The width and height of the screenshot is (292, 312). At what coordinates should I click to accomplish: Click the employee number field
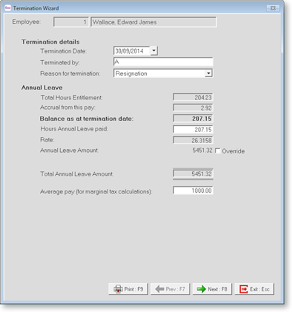[71, 22]
